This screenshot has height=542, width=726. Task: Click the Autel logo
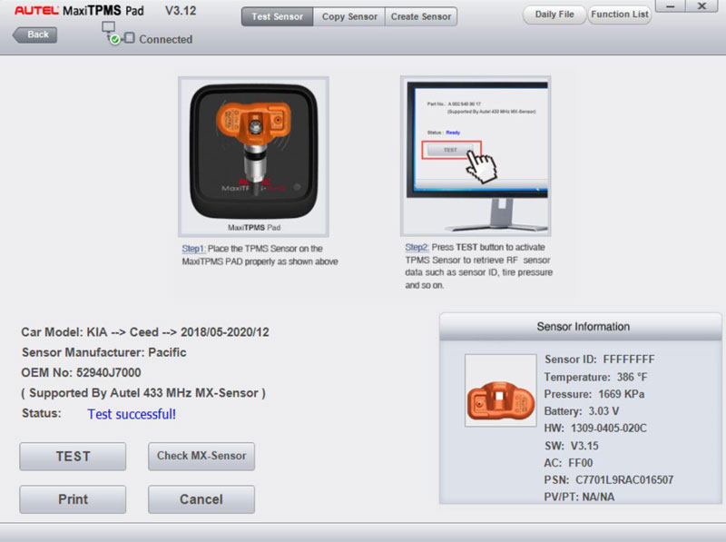click(x=36, y=11)
